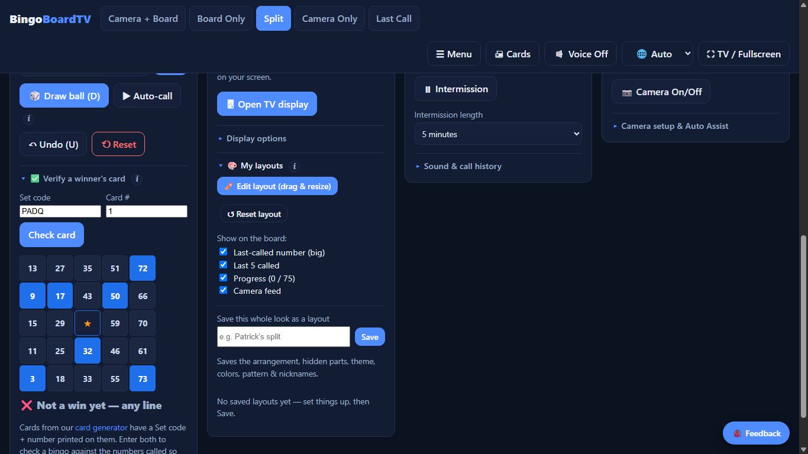This screenshot has width=808, height=454.
Task: Uncheck Last 5 called checkbox
Action: (x=224, y=265)
